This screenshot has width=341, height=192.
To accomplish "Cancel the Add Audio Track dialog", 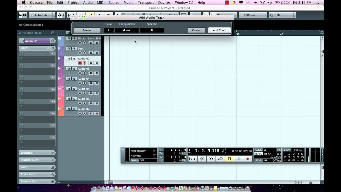I will tap(196, 30).
